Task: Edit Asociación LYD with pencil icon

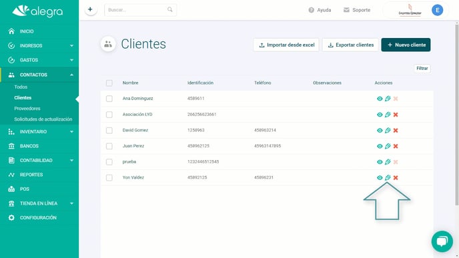Action: click(x=388, y=115)
